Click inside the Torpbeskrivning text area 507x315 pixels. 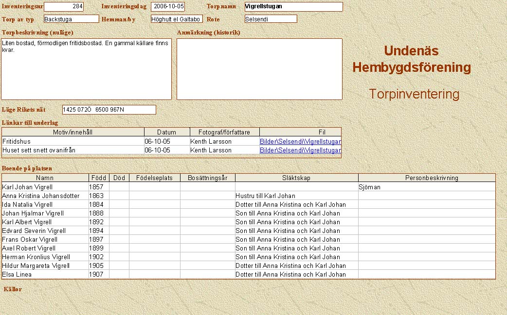tap(86, 69)
